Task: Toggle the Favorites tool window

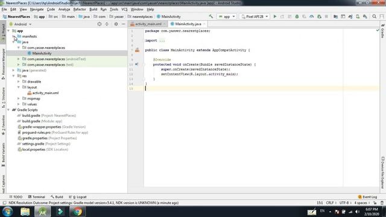Action: (3, 125)
